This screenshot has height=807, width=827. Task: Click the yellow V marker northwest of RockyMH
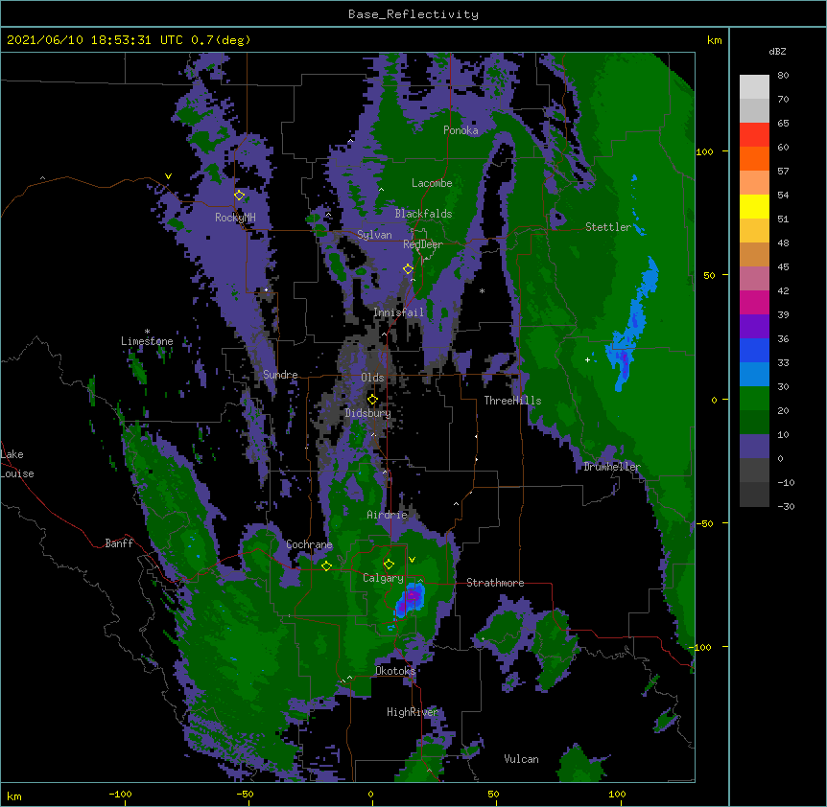[x=168, y=176]
